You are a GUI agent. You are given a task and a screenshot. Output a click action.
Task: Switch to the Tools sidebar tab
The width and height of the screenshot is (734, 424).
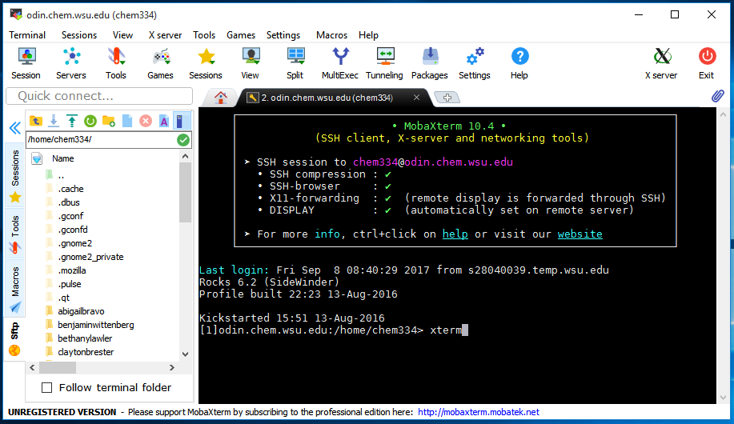[14, 232]
